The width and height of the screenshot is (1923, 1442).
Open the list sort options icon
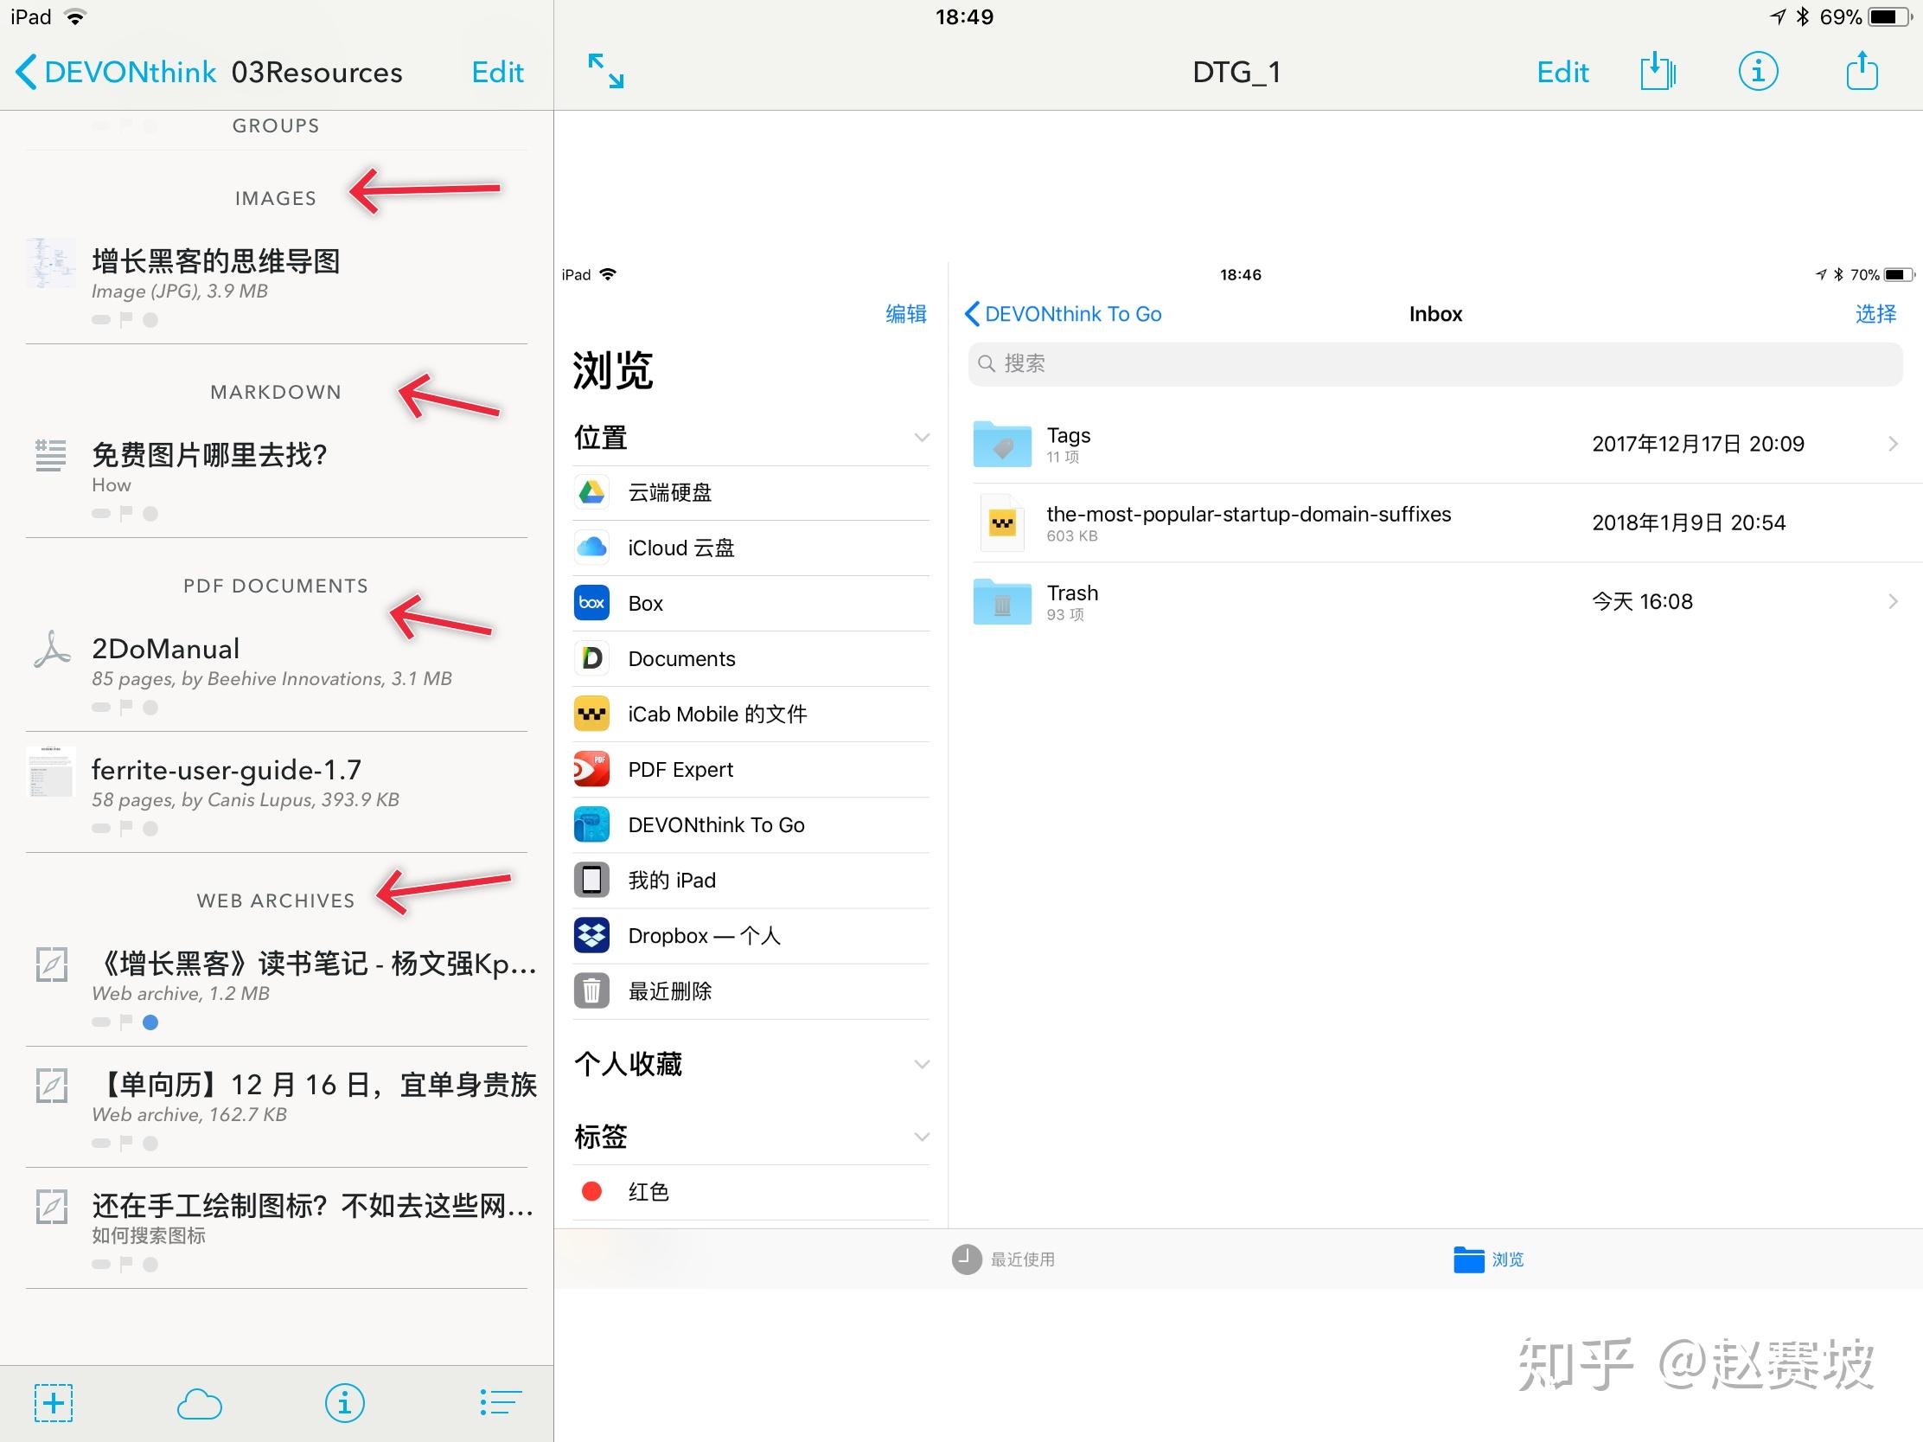click(x=500, y=1402)
